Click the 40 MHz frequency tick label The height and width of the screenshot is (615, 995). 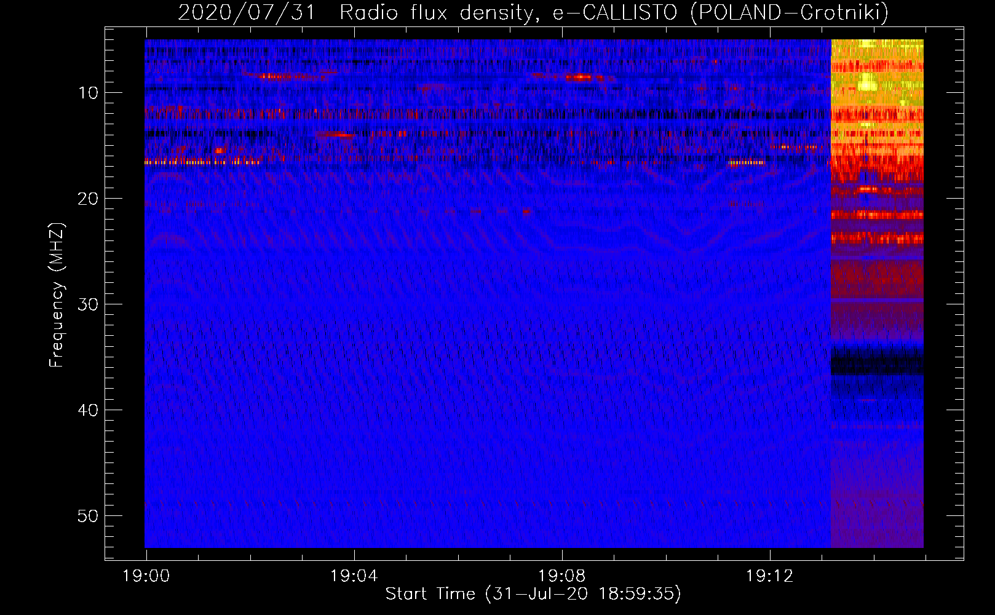coord(88,410)
